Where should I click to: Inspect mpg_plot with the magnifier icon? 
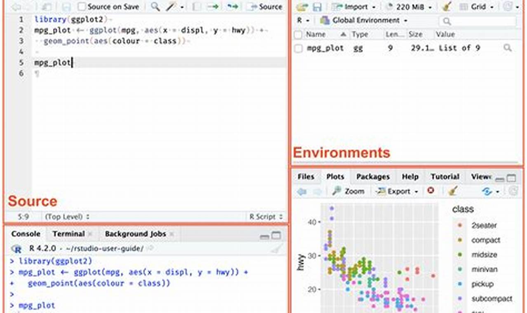pyautogui.click(x=508, y=48)
